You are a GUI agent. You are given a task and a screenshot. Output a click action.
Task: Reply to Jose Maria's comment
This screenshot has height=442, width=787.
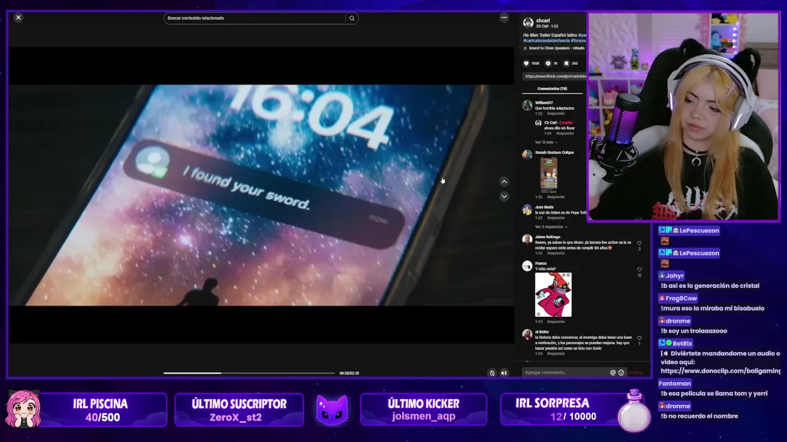coord(556,218)
